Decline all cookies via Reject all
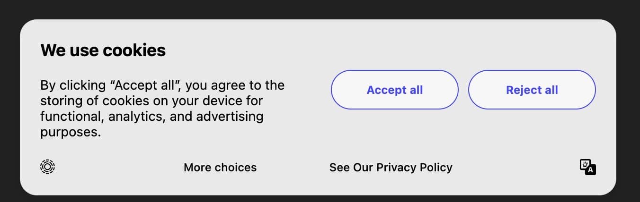Image resolution: width=640 pixels, height=202 pixels. [x=532, y=90]
